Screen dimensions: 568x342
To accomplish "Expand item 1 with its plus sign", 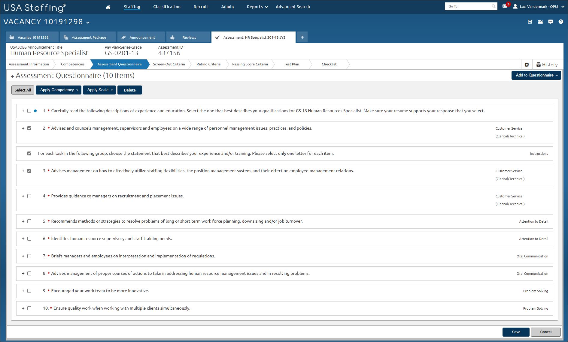I will (23, 111).
